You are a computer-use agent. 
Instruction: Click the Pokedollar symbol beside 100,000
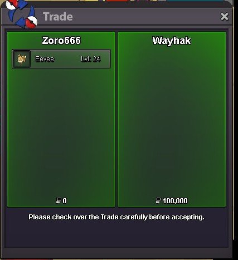click(158, 200)
